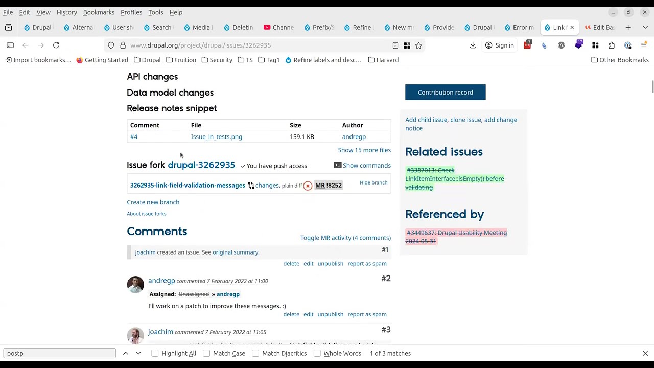Screen dimensions: 654x368
Task: Toggle reader view icon in address bar
Action: (395, 45)
